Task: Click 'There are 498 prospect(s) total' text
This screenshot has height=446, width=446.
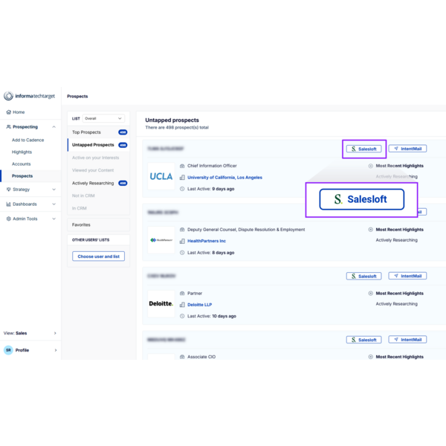Action: (177, 127)
